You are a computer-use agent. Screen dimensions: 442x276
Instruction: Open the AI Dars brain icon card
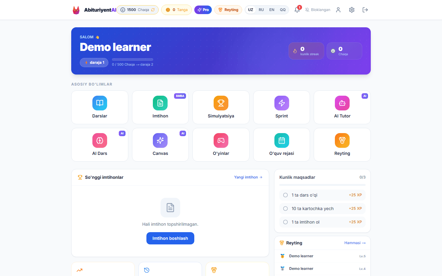click(100, 145)
